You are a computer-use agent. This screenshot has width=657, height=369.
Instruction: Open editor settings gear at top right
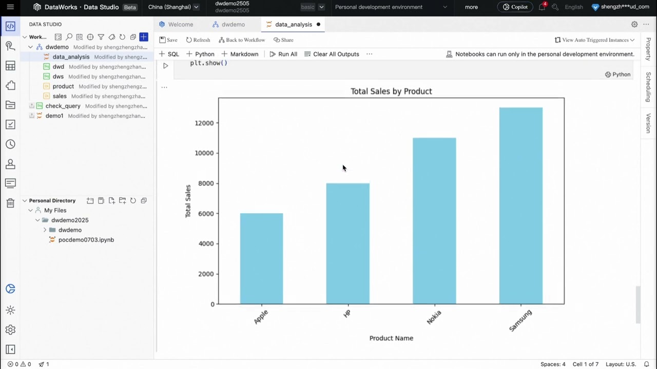[634, 24]
